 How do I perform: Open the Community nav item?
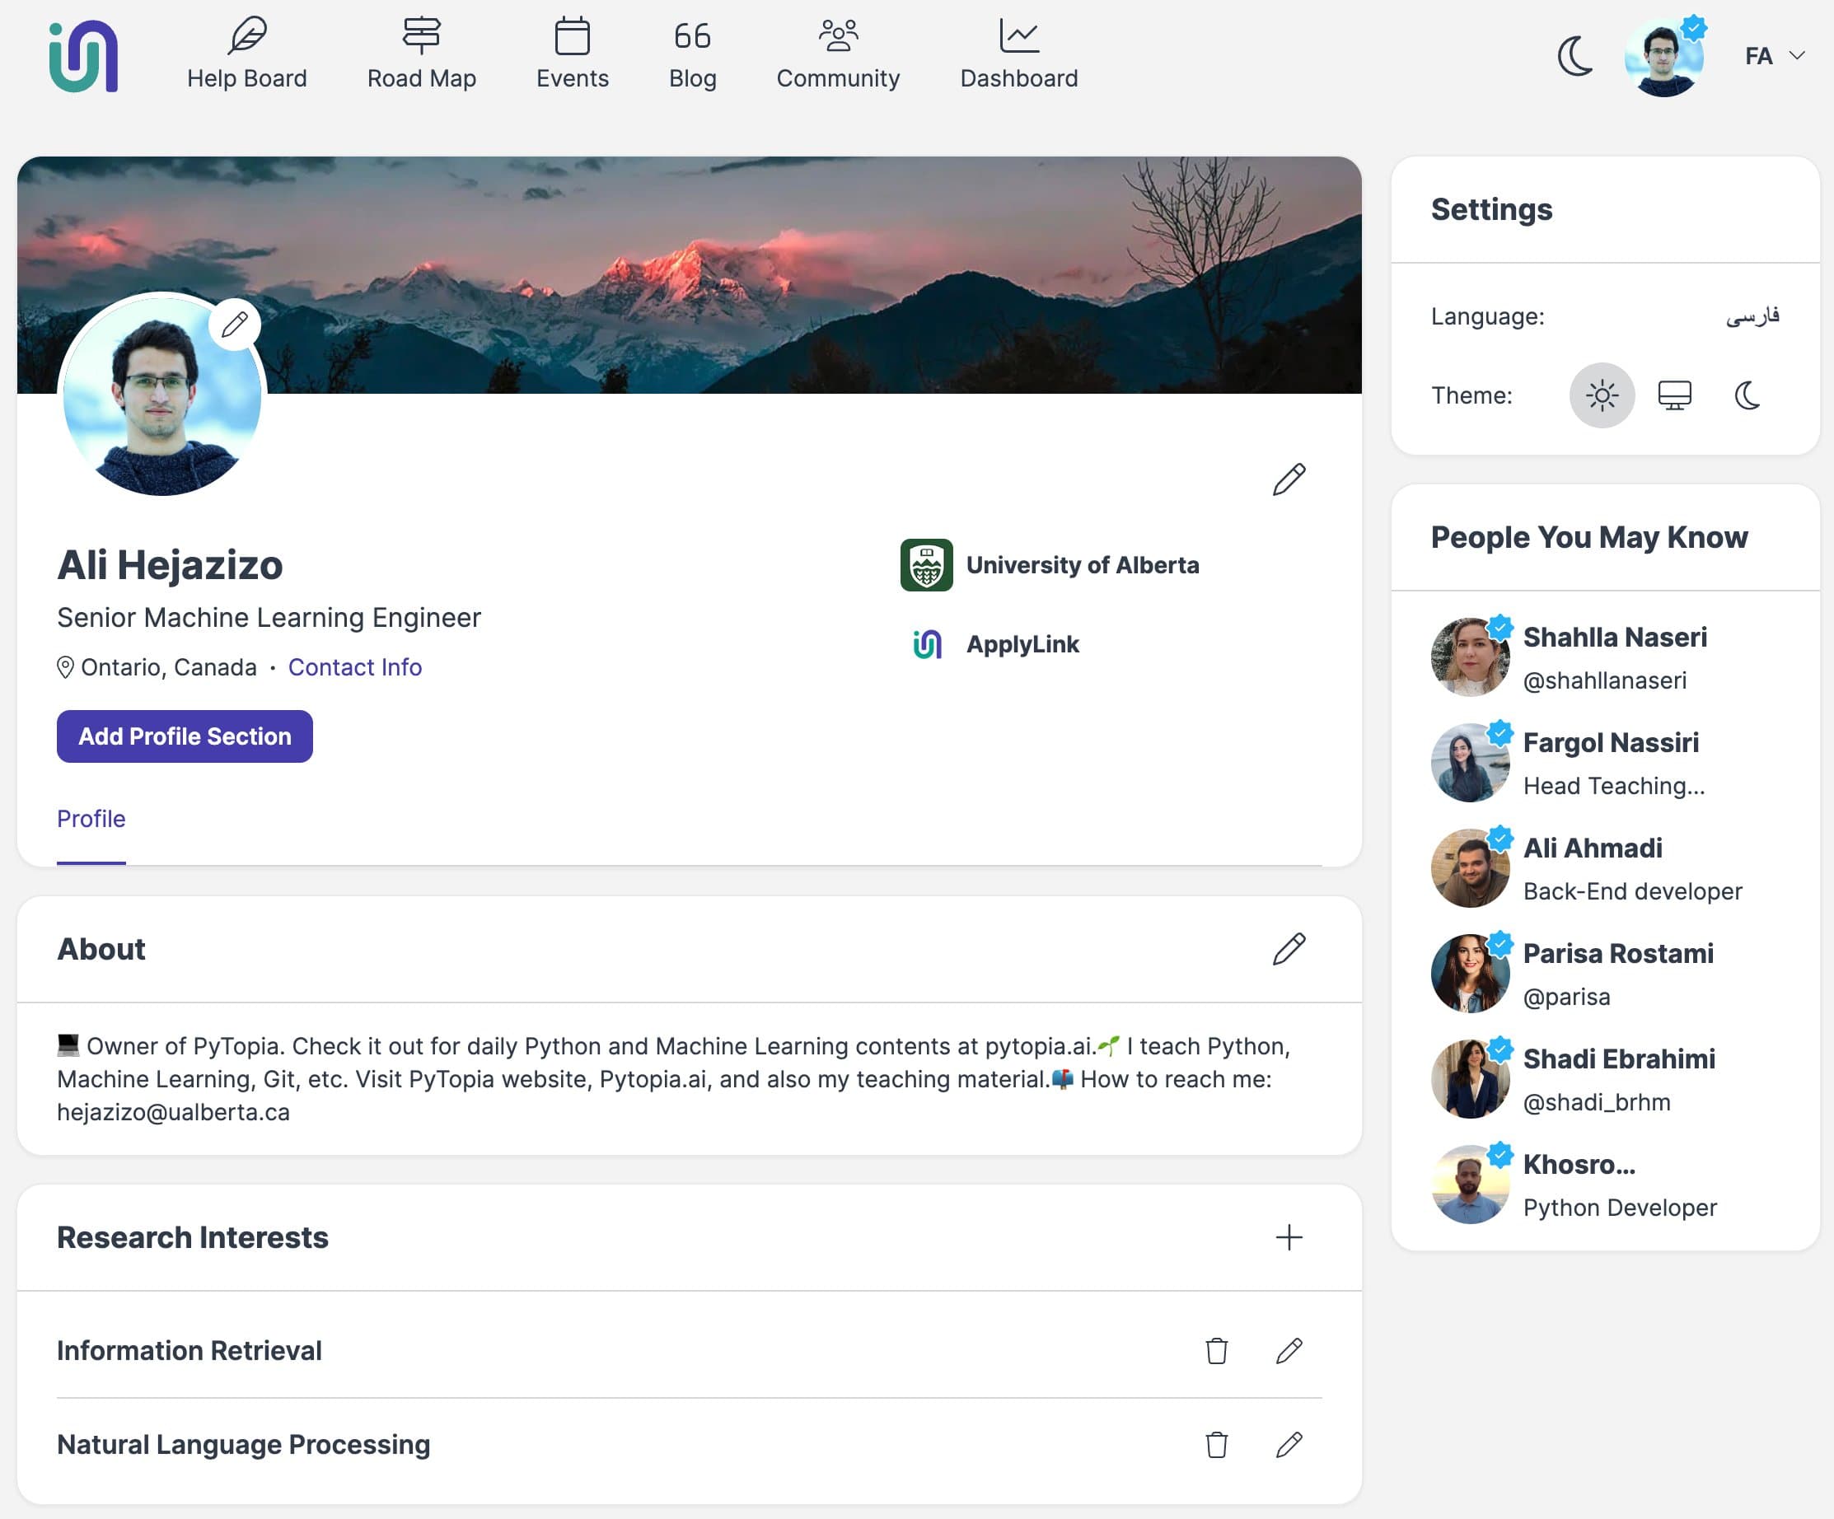point(838,54)
